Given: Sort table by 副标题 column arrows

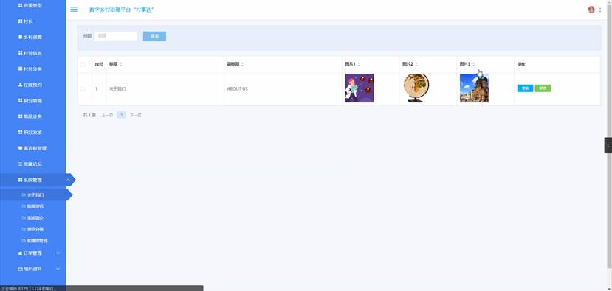Looking at the screenshot, I should (x=242, y=64).
